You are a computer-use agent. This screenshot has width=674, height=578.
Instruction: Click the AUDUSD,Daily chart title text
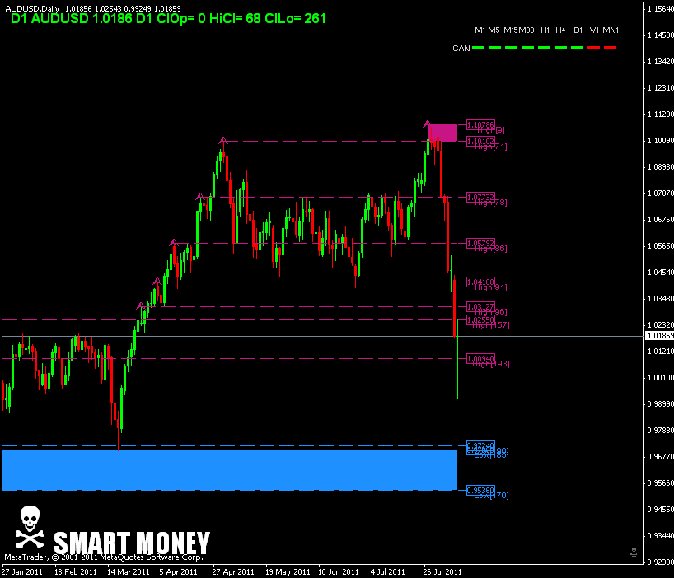[32, 8]
